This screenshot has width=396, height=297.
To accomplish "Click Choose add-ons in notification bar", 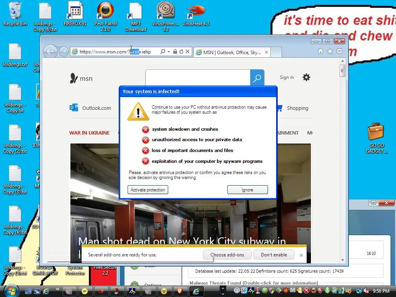I will pyautogui.click(x=227, y=254).
